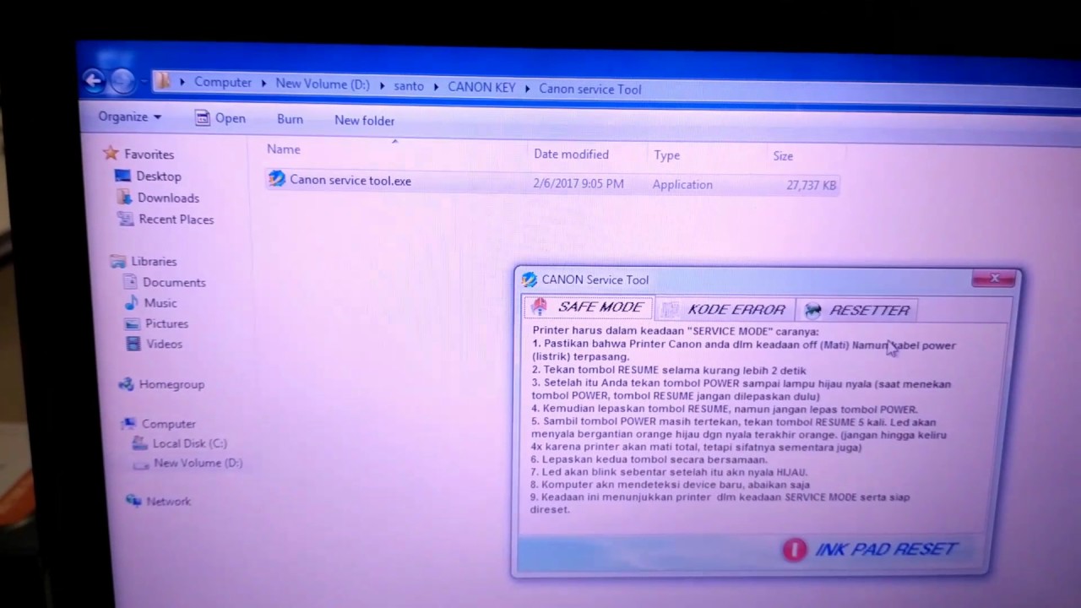Click the Videos library icon
This screenshot has height=608, width=1081.
[x=133, y=344]
